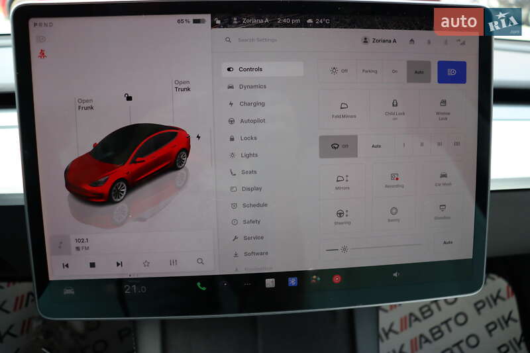Set headlights to Parking mode
The width and height of the screenshot is (530, 353).
pyautogui.click(x=370, y=72)
